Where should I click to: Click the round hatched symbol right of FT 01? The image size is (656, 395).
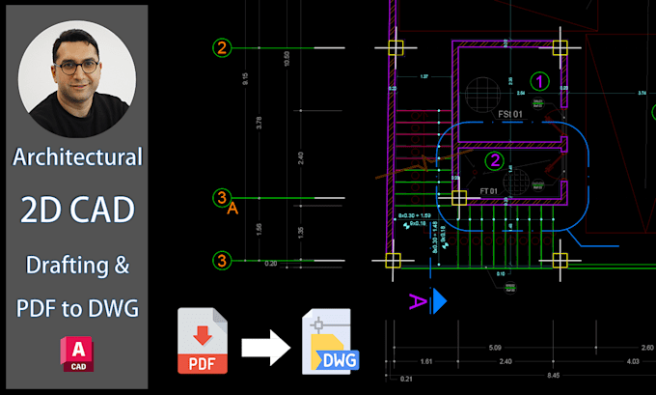[516, 182]
